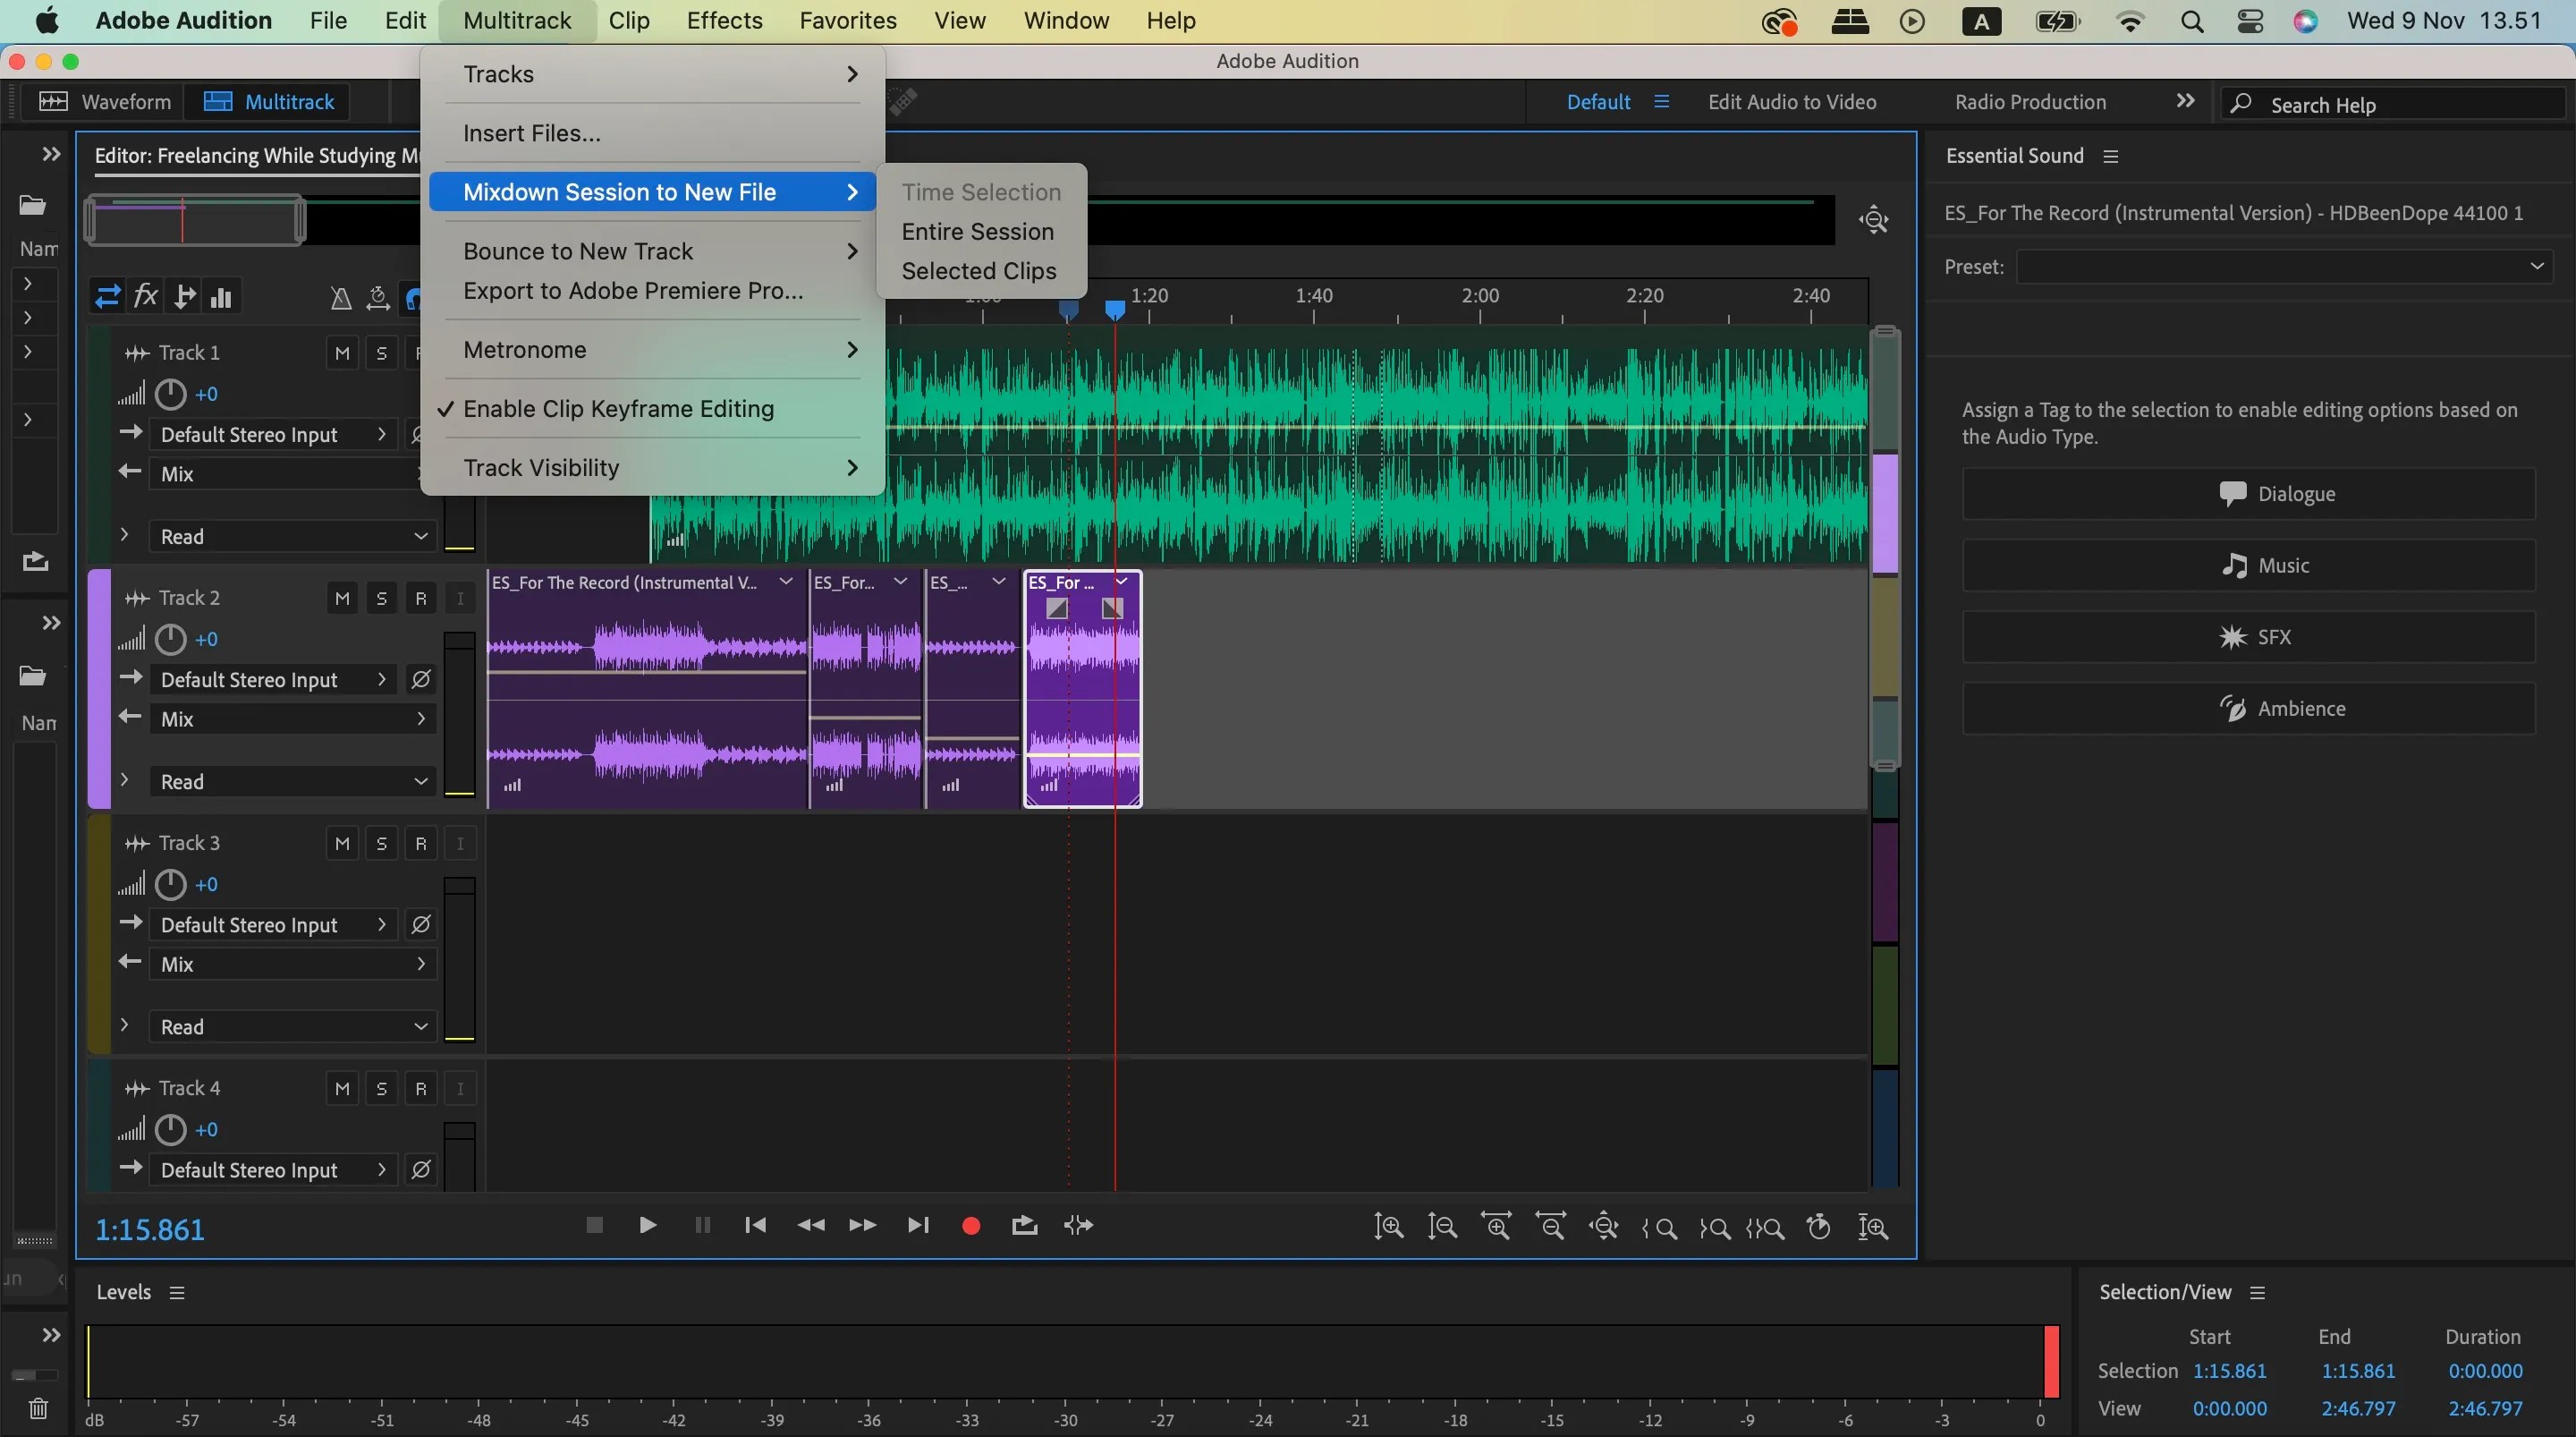
Task: Click the zoom out vertically icon
Action: coord(1442,1227)
